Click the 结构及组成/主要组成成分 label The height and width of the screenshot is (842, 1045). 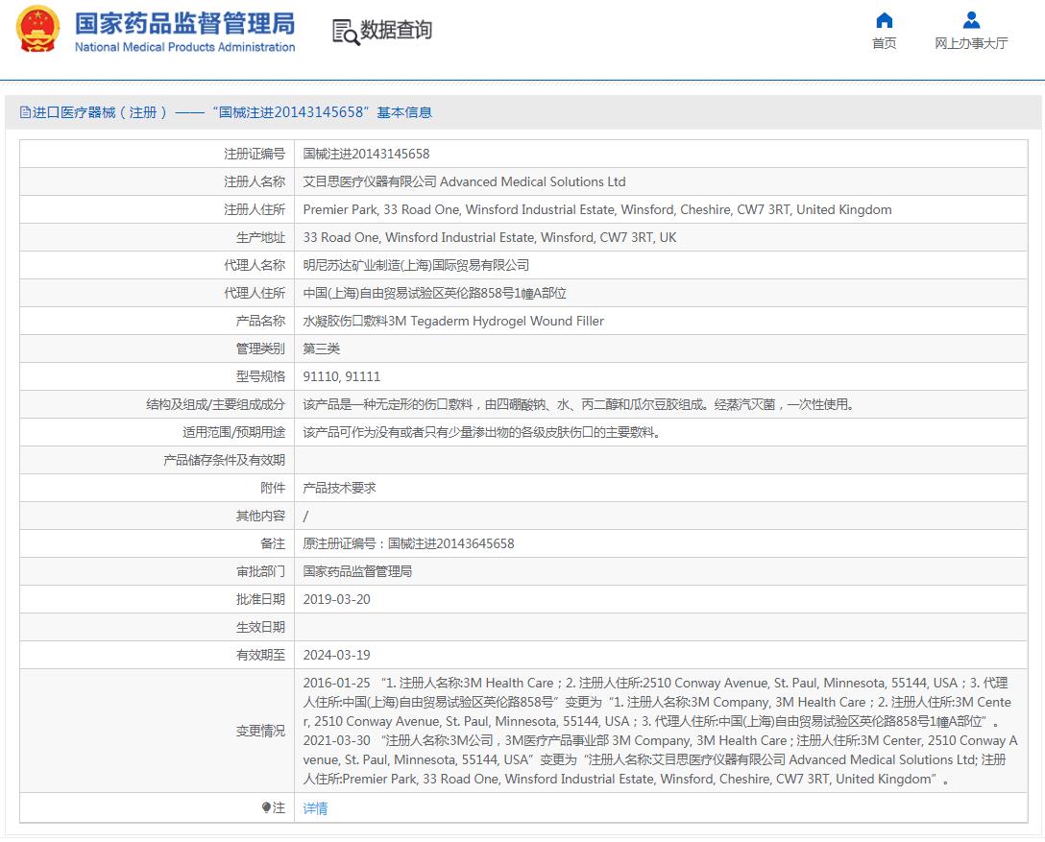(x=216, y=404)
